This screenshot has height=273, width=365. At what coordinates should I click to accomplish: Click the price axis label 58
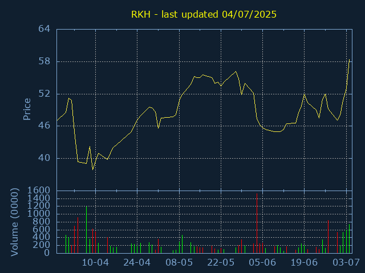coord(44,61)
